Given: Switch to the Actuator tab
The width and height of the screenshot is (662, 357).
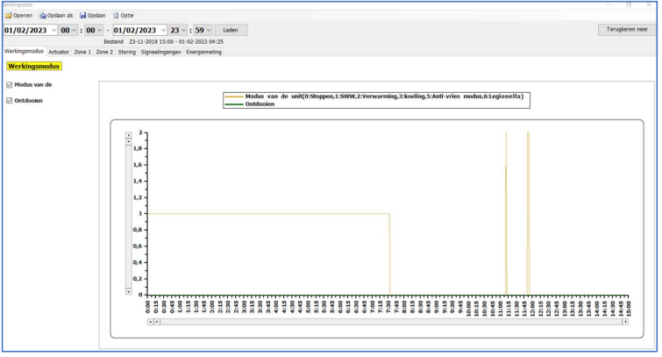Looking at the screenshot, I should point(59,52).
